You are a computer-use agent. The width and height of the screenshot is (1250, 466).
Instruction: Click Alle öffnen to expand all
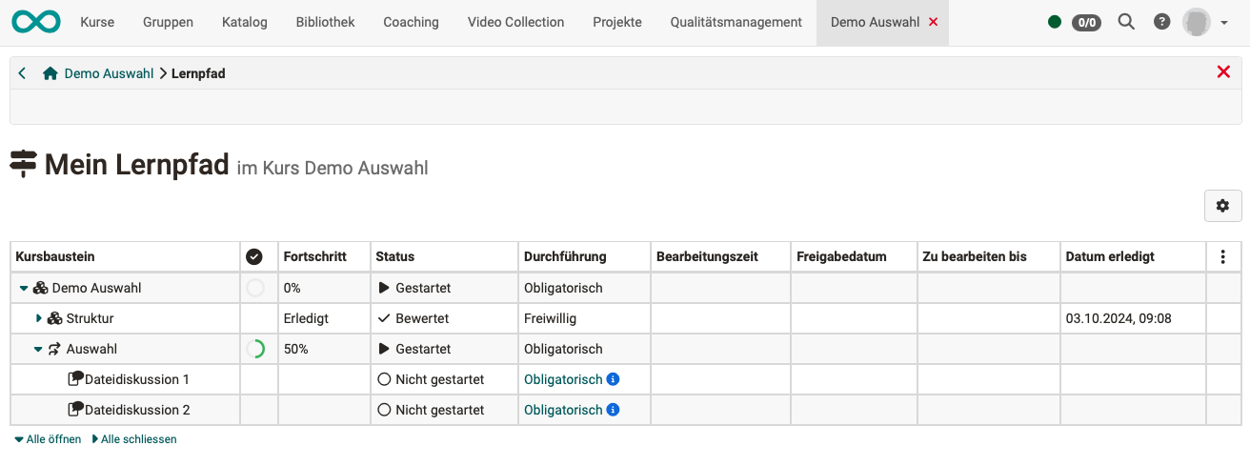[x=48, y=439]
